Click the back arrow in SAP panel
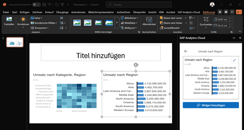The image size is (244, 130). [x=186, y=51]
